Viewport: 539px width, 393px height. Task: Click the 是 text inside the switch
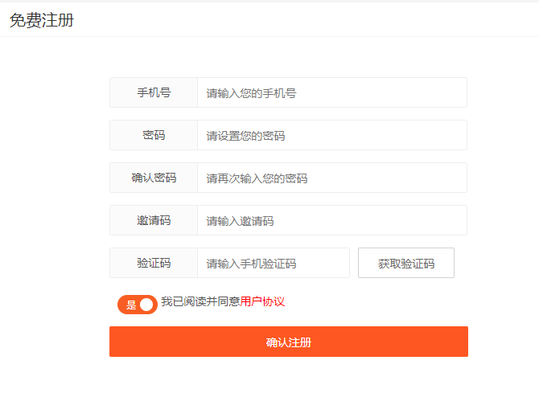point(131,305)
